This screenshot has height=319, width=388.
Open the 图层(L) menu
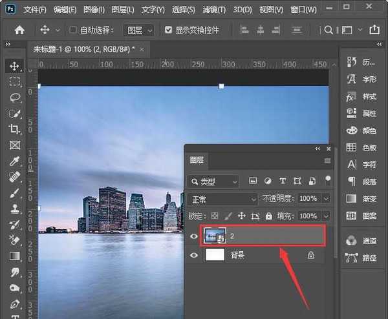(122, 10)
